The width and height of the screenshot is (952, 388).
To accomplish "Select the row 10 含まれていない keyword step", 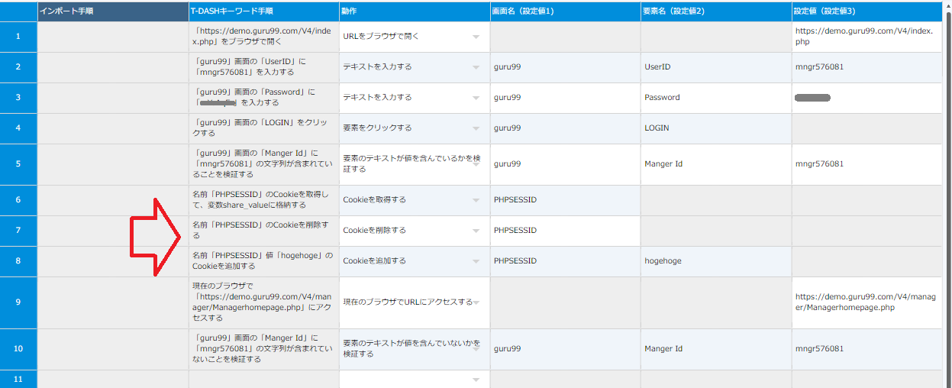I will [264, 349].
